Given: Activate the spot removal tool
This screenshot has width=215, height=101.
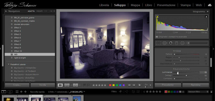Looking at the screenshot, I should tap(165, 43).
